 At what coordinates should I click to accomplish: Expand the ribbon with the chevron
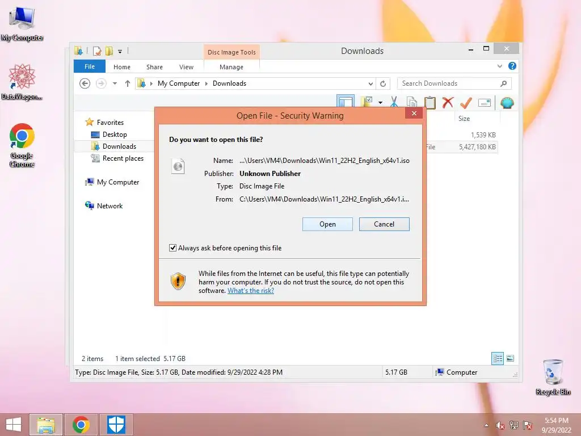tap(499, 66)
